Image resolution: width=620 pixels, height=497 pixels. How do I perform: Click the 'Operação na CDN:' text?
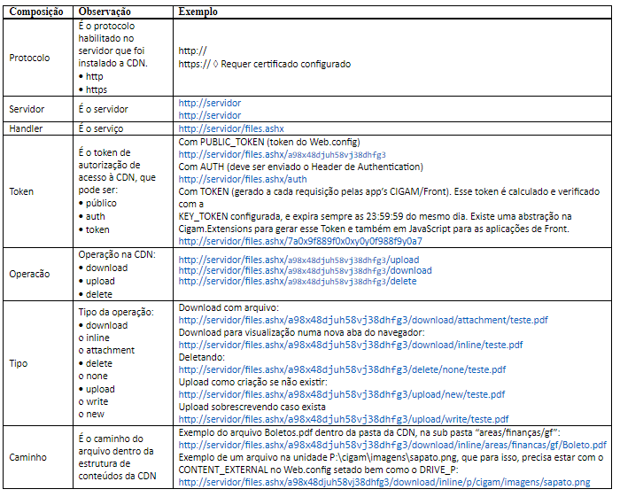pos(117,254)
